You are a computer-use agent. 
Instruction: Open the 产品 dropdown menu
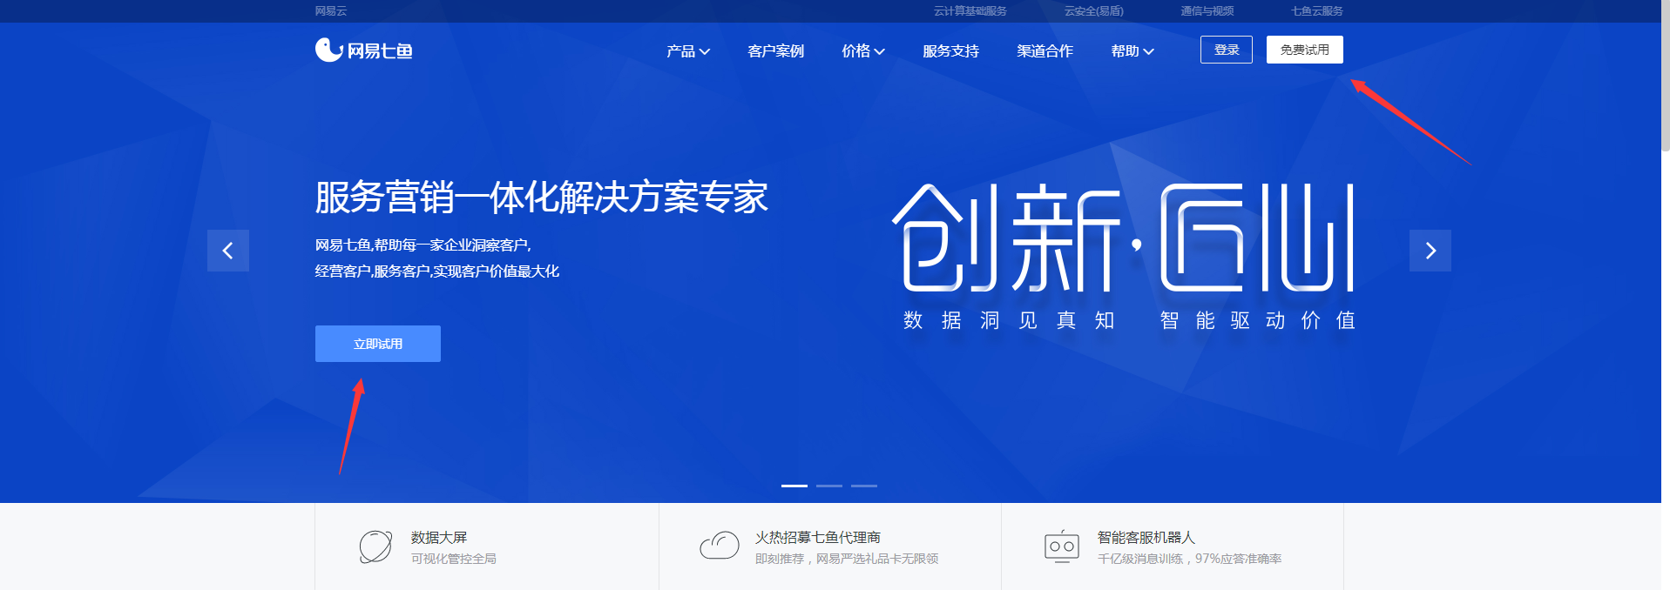(688, 51)
